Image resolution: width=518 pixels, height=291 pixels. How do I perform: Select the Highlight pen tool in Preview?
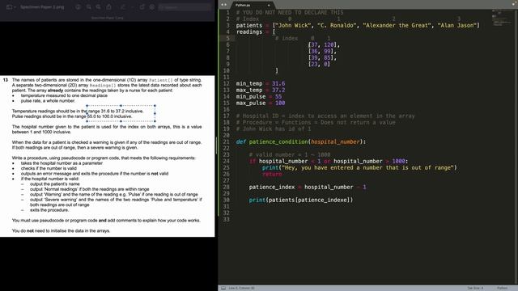123,7
